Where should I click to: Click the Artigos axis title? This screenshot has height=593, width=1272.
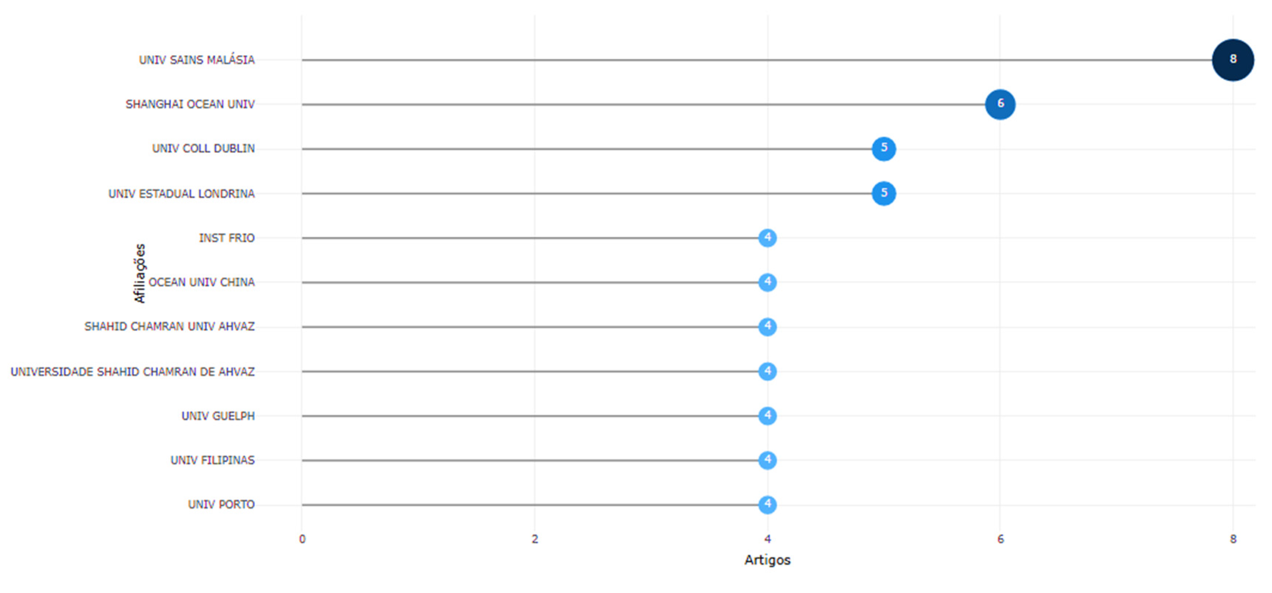point(767,560)
